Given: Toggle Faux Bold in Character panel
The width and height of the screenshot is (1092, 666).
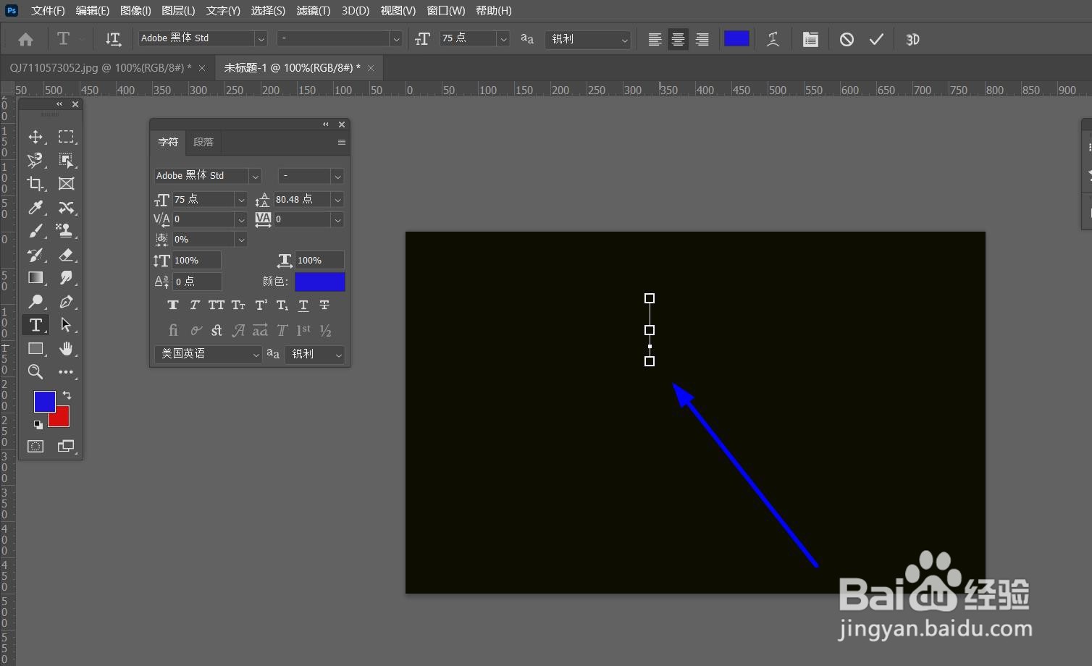Looking at the screenshot, I should [173, 305].
